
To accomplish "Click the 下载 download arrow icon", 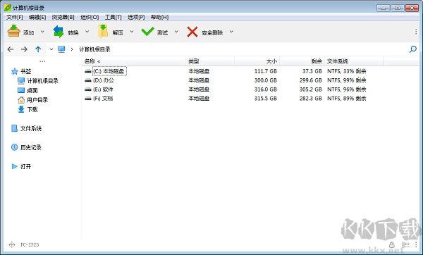I will 21,109.
